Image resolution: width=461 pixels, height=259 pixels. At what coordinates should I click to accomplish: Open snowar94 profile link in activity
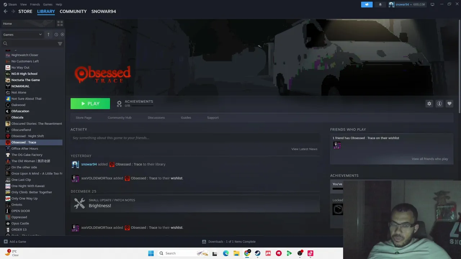tap(89, 164)
